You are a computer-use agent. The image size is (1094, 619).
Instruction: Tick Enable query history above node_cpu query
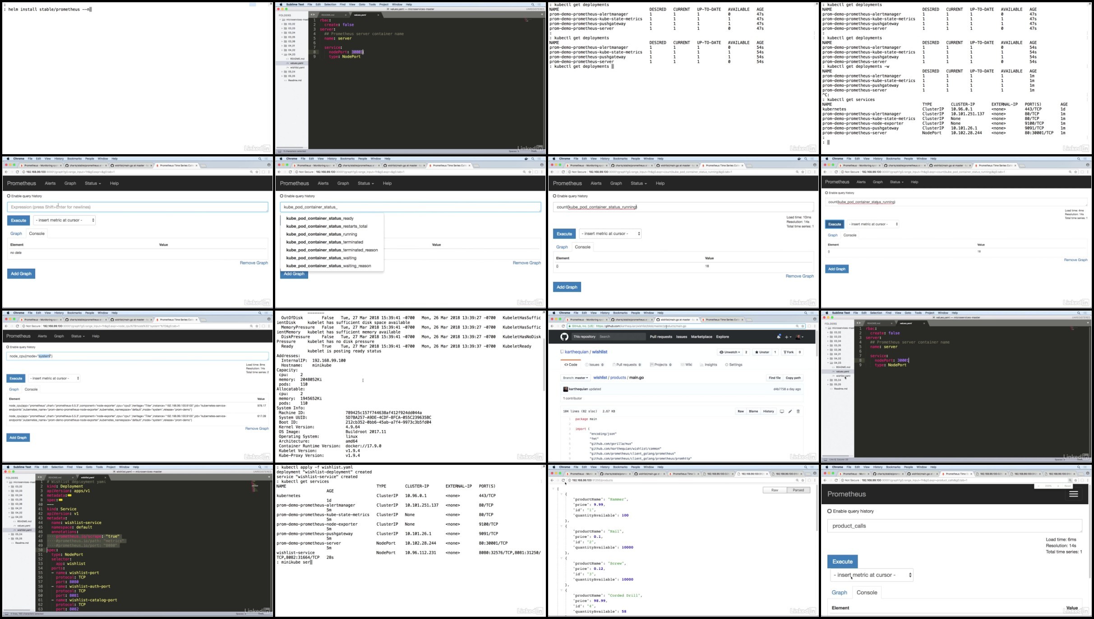8,347
